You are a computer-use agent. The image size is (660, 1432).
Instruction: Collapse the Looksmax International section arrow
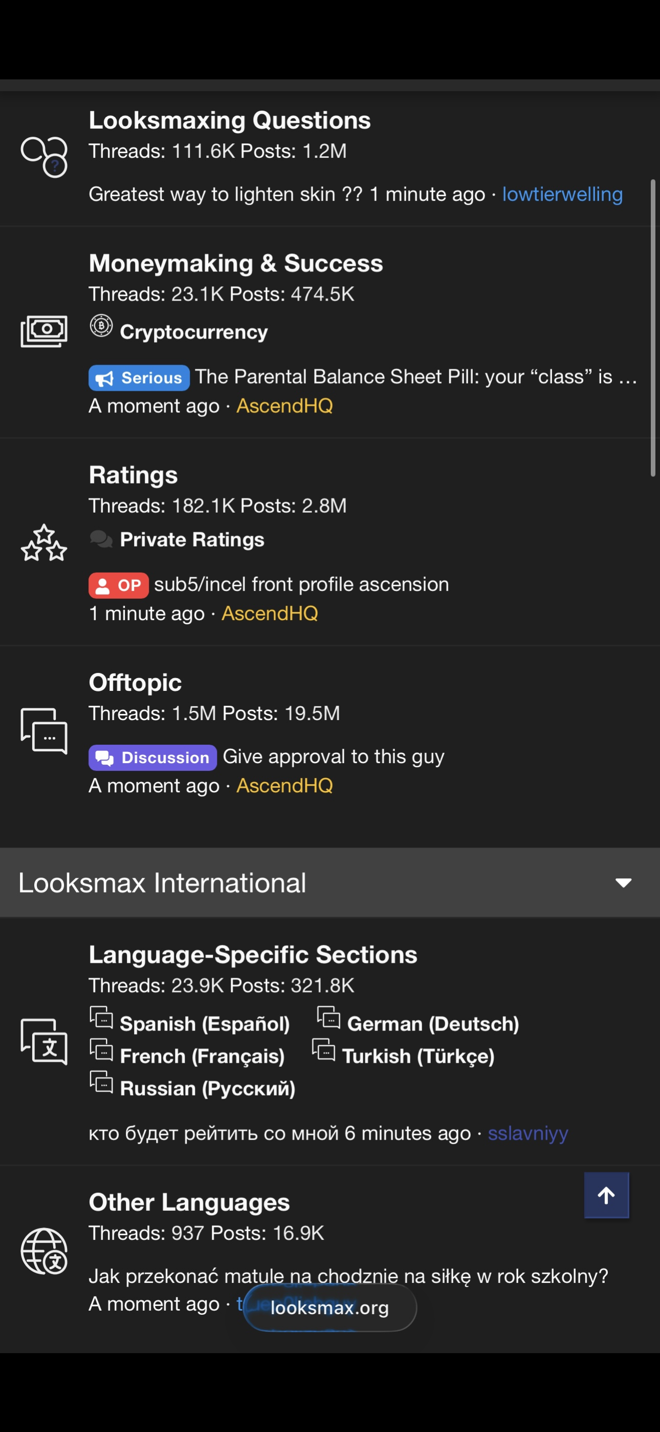point(623,883)
